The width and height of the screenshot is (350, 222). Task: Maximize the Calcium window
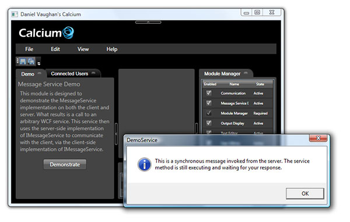[257, 12]
